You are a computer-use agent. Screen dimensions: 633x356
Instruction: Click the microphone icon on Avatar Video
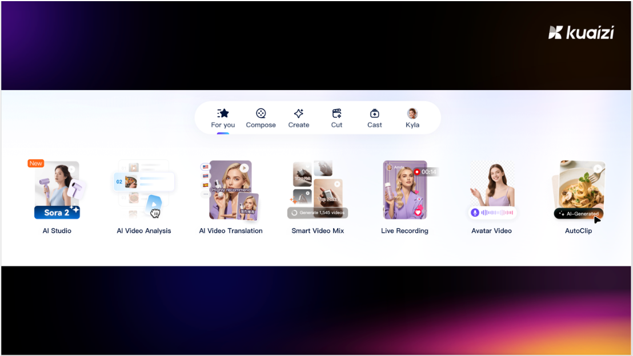[x=475, y=213]
